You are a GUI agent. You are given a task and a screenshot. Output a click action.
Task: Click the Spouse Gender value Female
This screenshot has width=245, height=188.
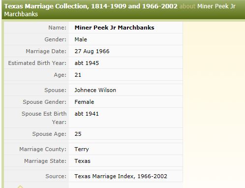pos(84,102)
